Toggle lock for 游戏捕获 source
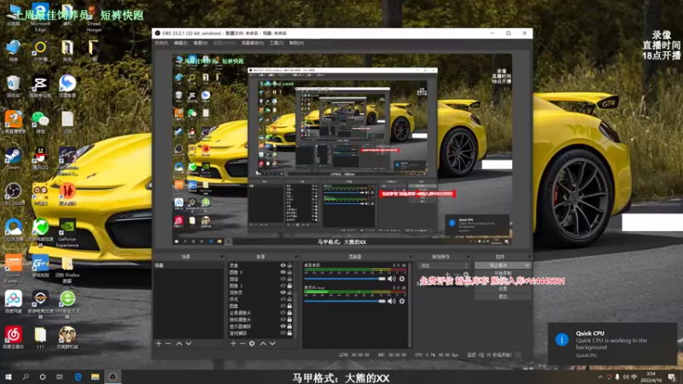The width and height of the screenshot is (683, 384). [289, 333]
